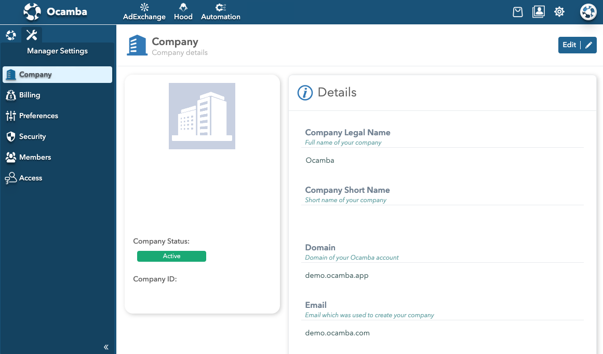603x354 pixels.
Task: Click the 'Manager Settings' sidebar title
Action: 57,51
